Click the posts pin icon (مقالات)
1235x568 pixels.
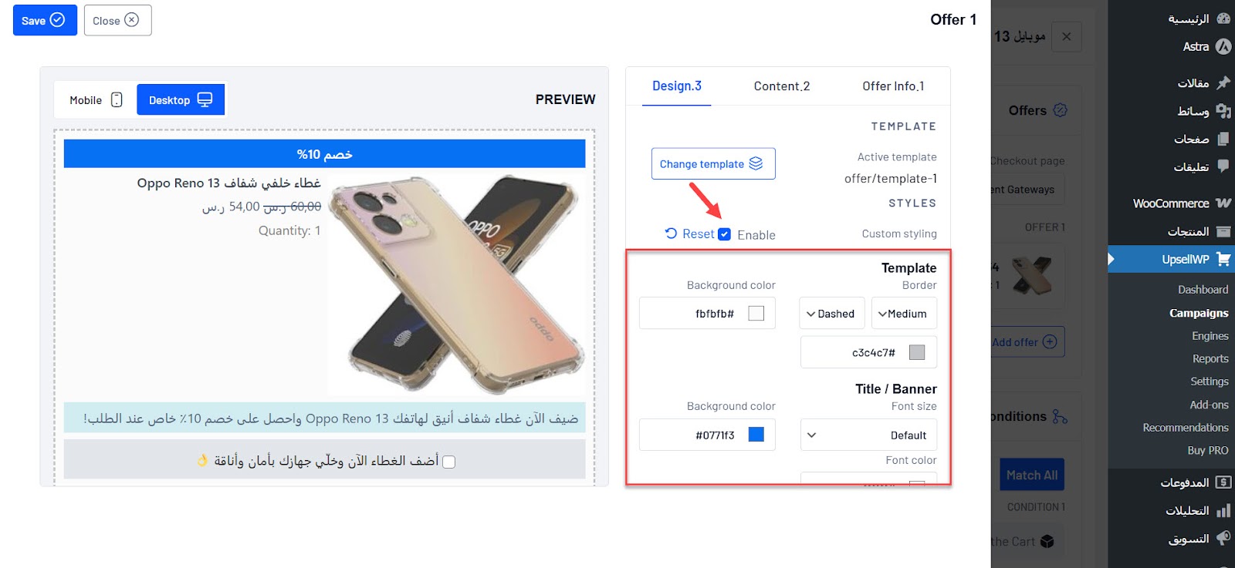pyautogui.click(x=1223, y=82)
